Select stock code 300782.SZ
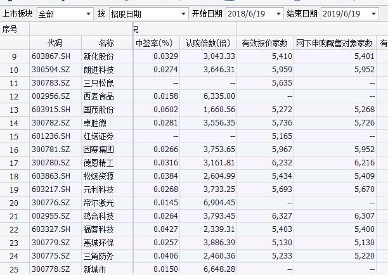The height and width of the screenshot is (275, 388). pos(51,123)
